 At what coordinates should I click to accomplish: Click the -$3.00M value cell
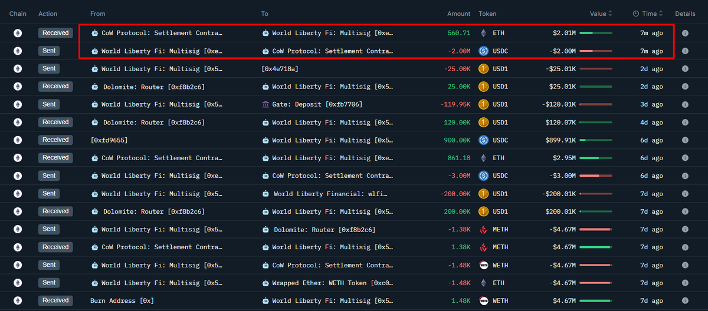(x=563, y=176)
